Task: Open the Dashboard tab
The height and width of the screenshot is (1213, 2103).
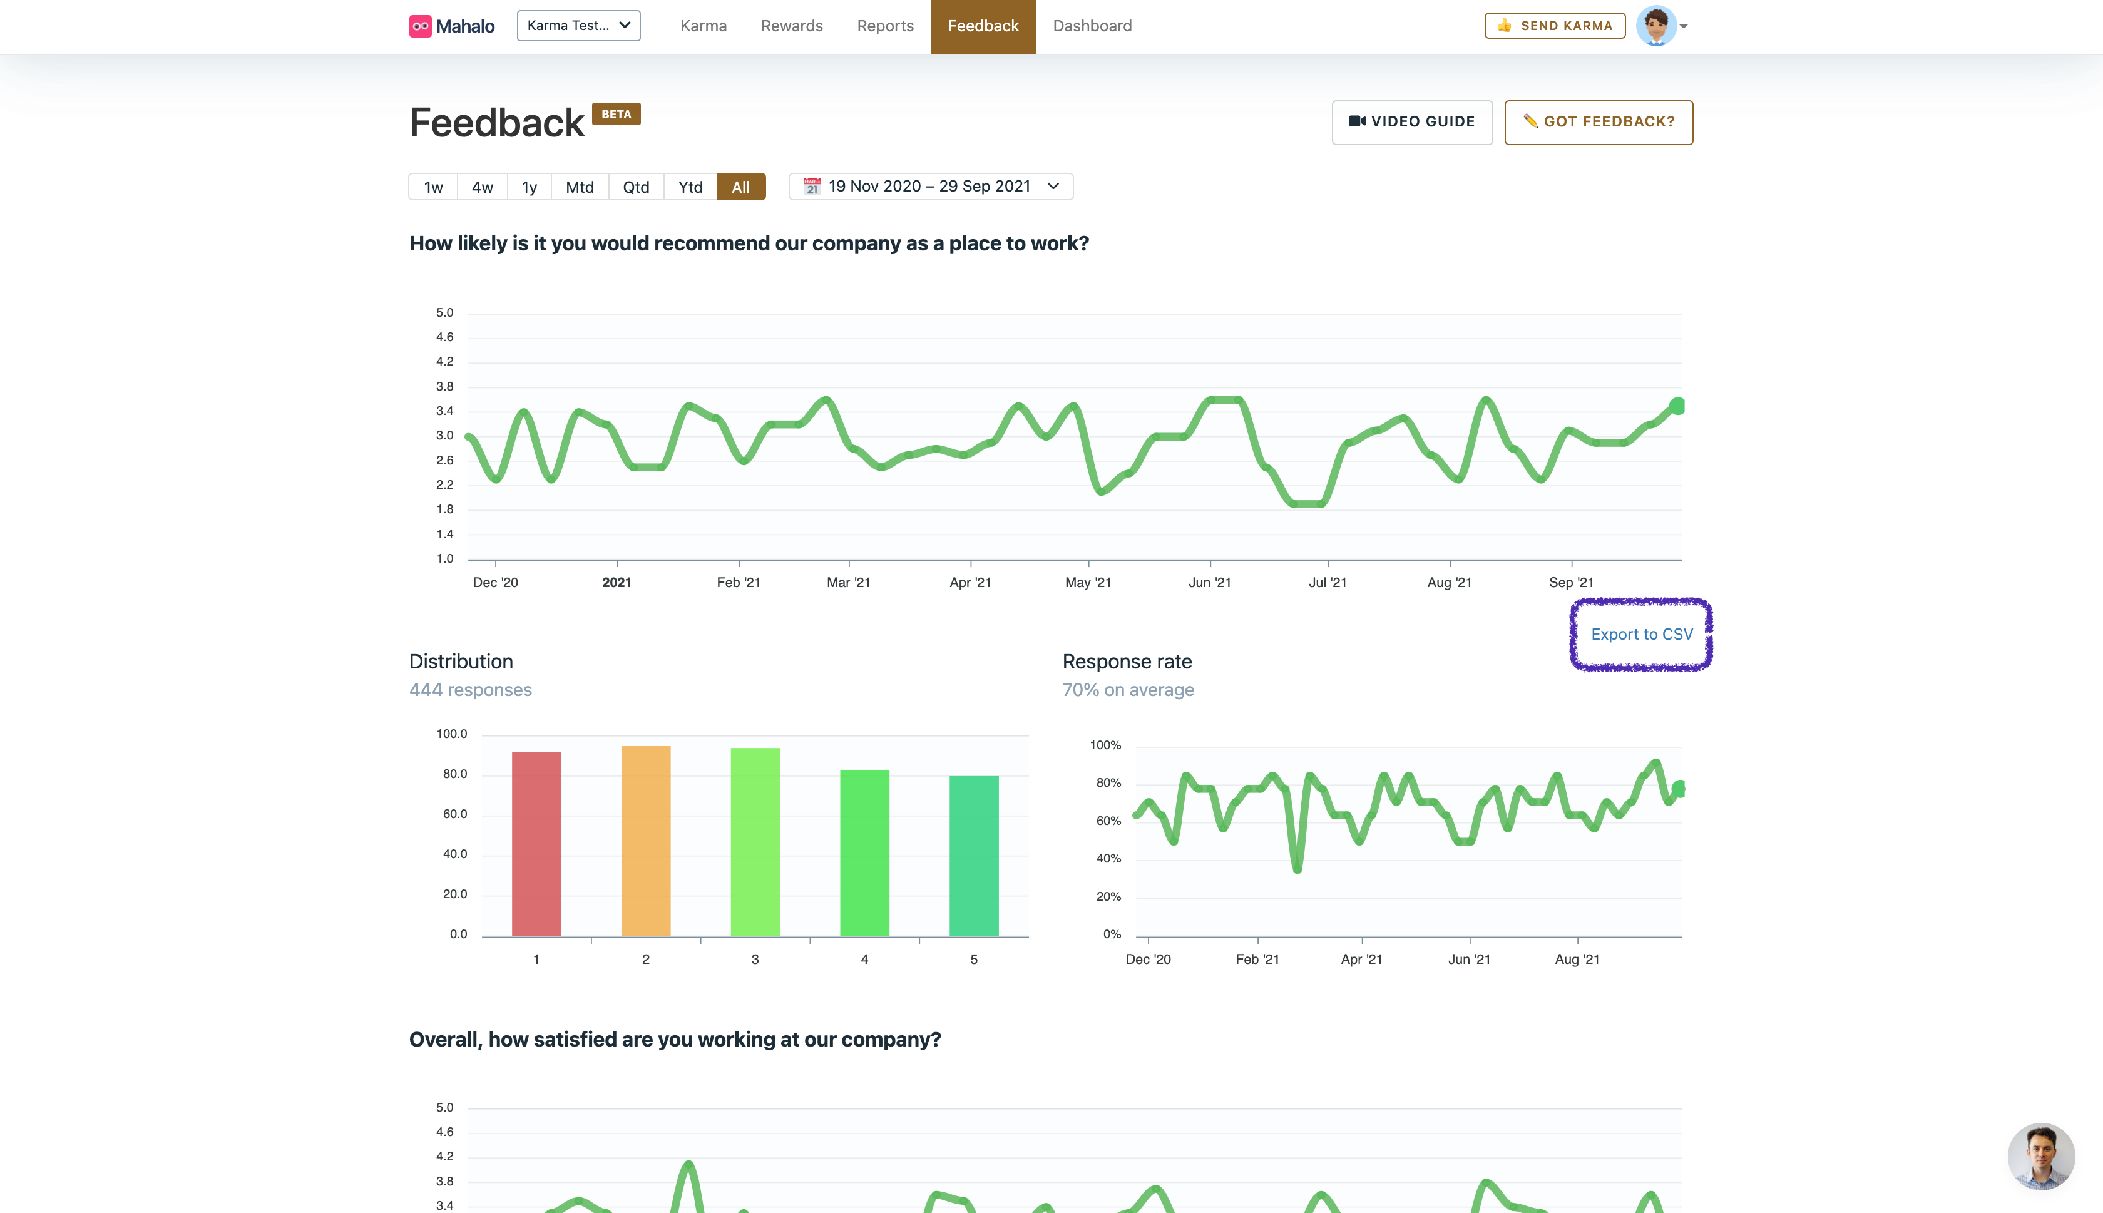Action: tap(1091, 26)
